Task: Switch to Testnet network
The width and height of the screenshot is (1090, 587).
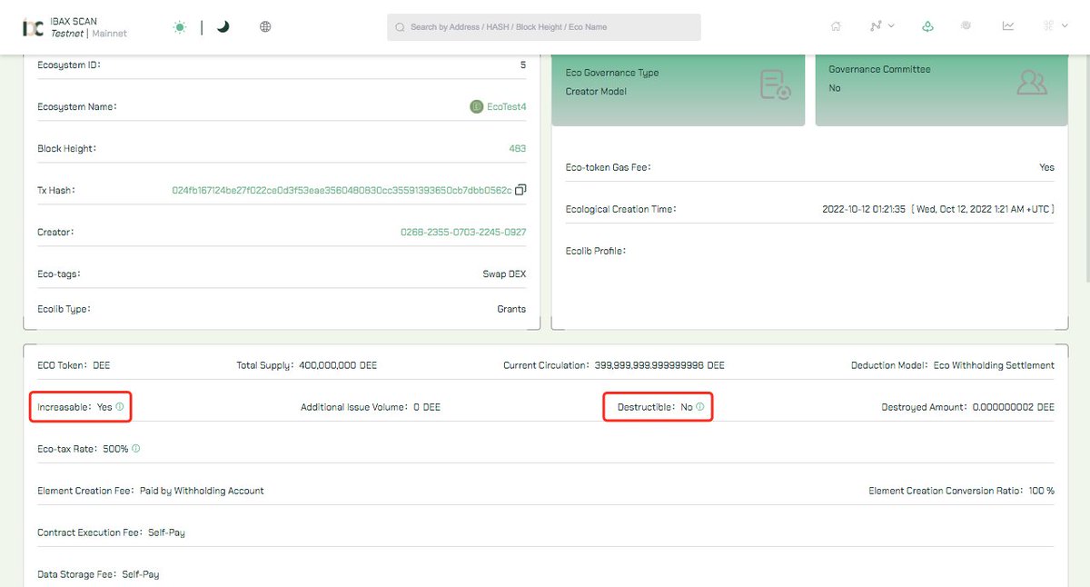Action: pos(68,34)
